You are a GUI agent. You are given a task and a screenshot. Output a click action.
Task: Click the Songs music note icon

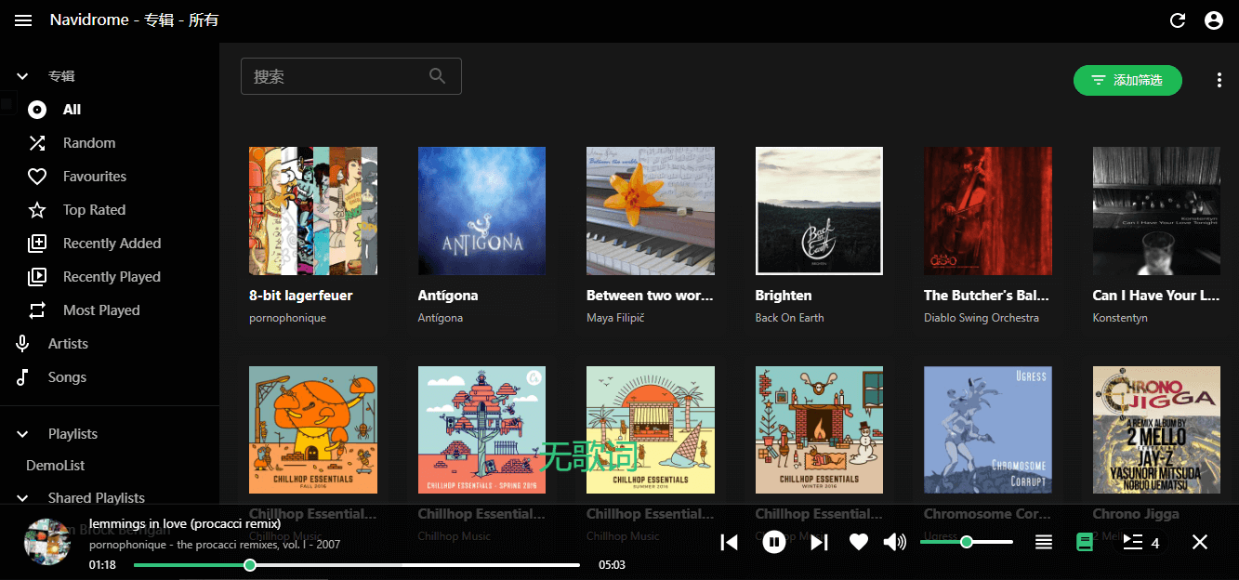click(x=22, y=377)
